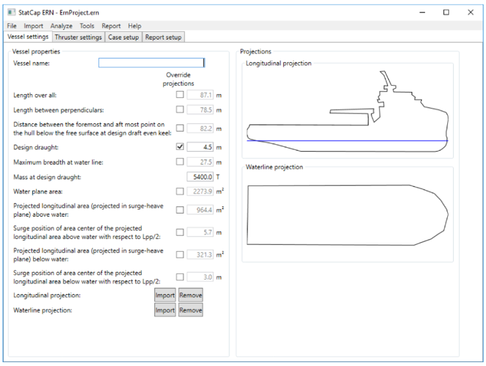Click the Design draught value field

point(200,146)
